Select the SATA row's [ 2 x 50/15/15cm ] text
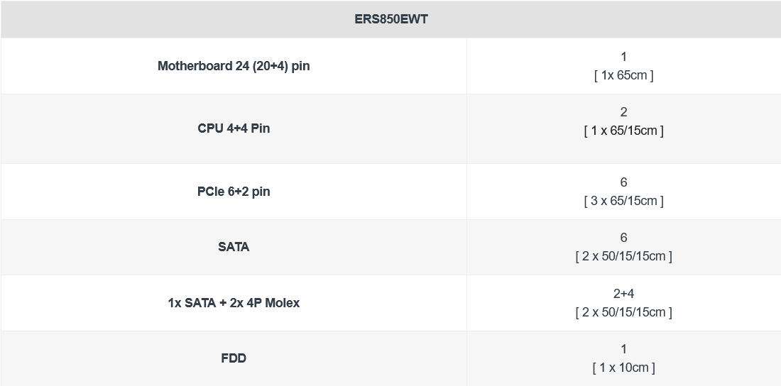The height and width of the screenshot is (386, 781). pos(623,256)
